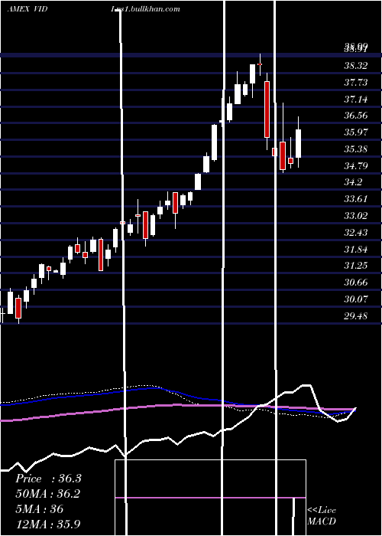Click the 50MA : 36.2 readout

click(47, 494)
